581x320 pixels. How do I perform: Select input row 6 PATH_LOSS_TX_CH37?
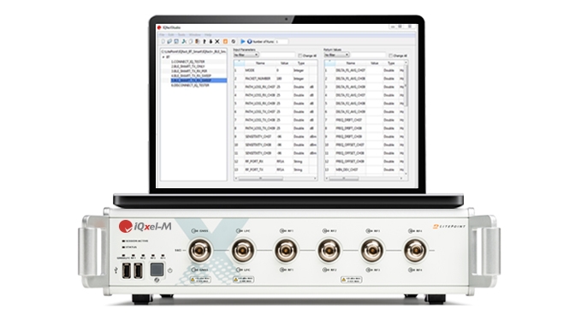click(x=276, y=112)
